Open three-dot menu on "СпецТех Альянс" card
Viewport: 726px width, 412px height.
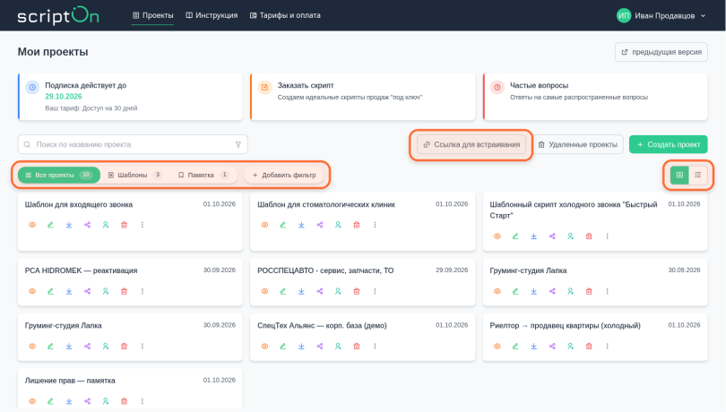tap(375, 347)
